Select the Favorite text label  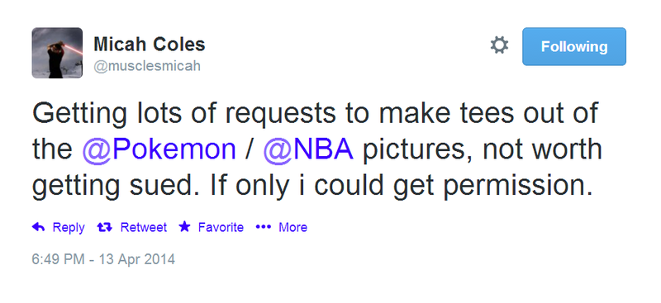221,228
